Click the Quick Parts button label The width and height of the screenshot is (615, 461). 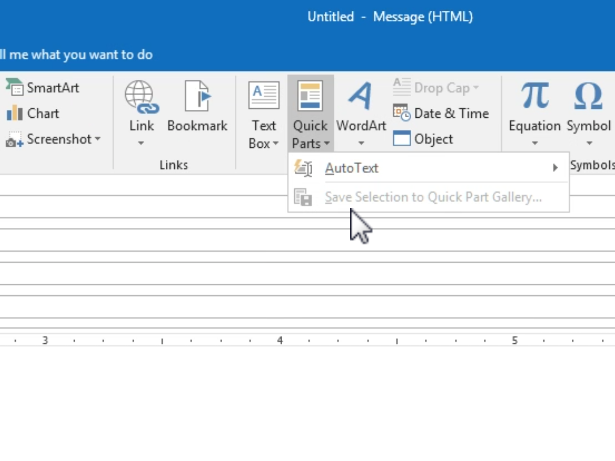point(310,135)
